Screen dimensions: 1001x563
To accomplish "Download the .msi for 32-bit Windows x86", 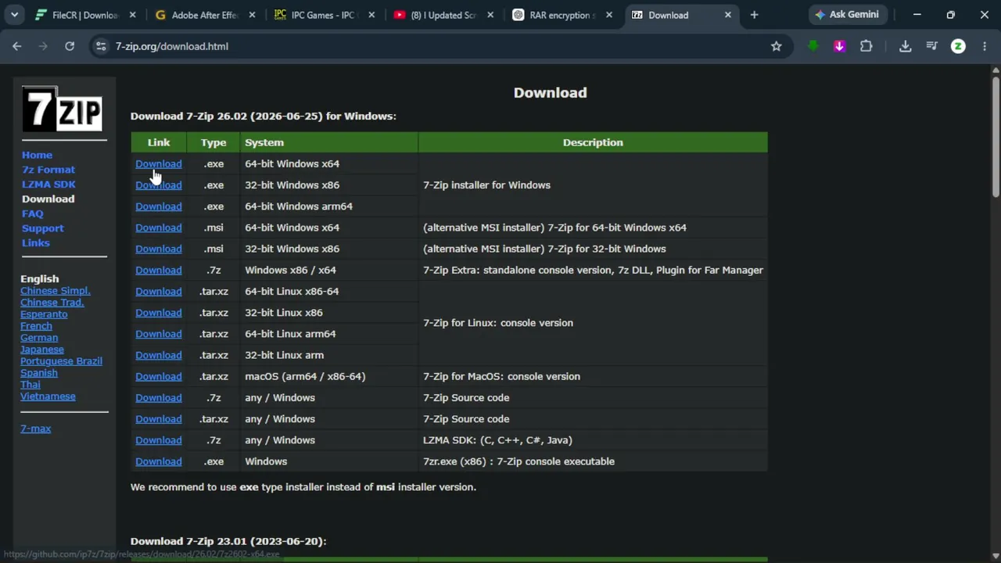I will (x=158, y=249).
